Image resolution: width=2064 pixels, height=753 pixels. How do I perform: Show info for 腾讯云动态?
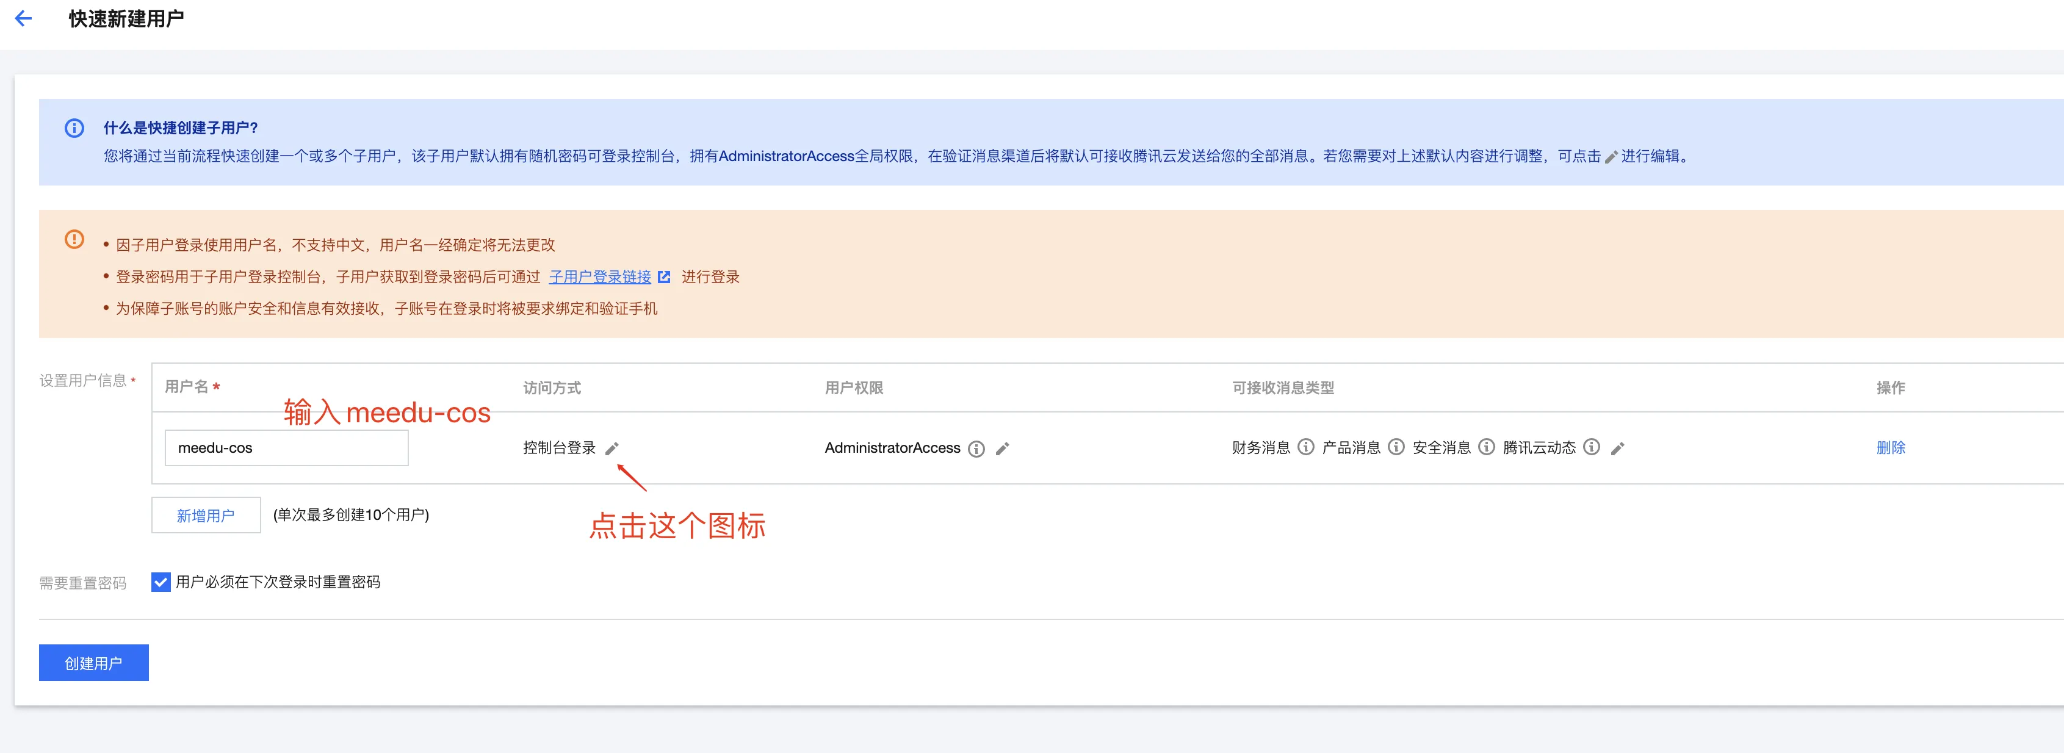pyautogui.click(x=1592, y=447)
